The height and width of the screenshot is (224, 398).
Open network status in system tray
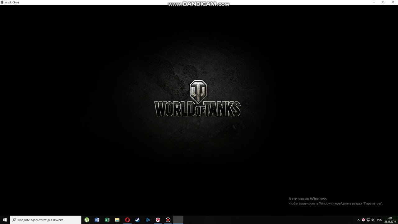[x=368, y=220]
